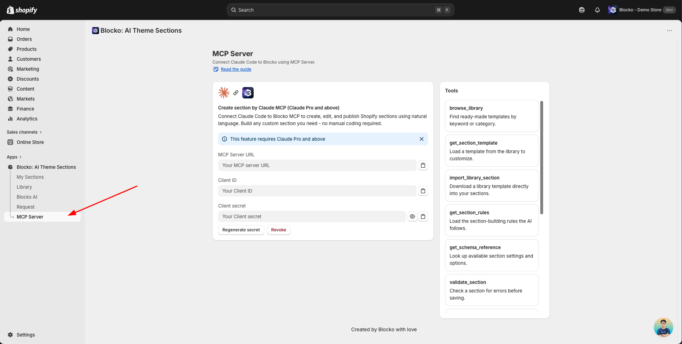Copy the Client secret
Viewport: 682px width, 344px height.
coord(423,216)
